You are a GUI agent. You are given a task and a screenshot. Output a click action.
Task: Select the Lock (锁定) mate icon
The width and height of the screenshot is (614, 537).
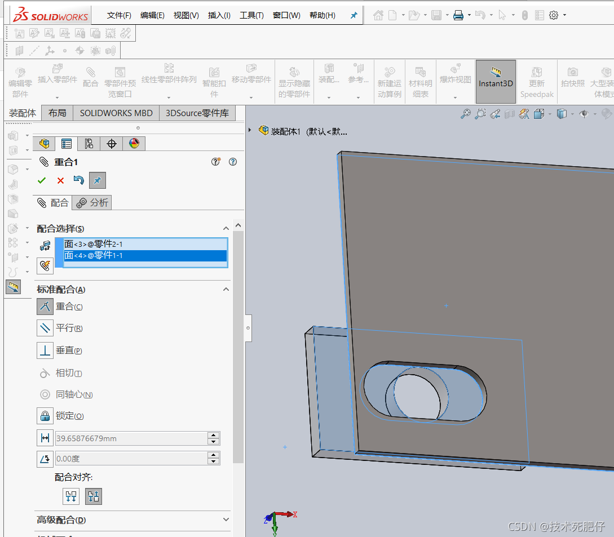[x=45, y=416]
